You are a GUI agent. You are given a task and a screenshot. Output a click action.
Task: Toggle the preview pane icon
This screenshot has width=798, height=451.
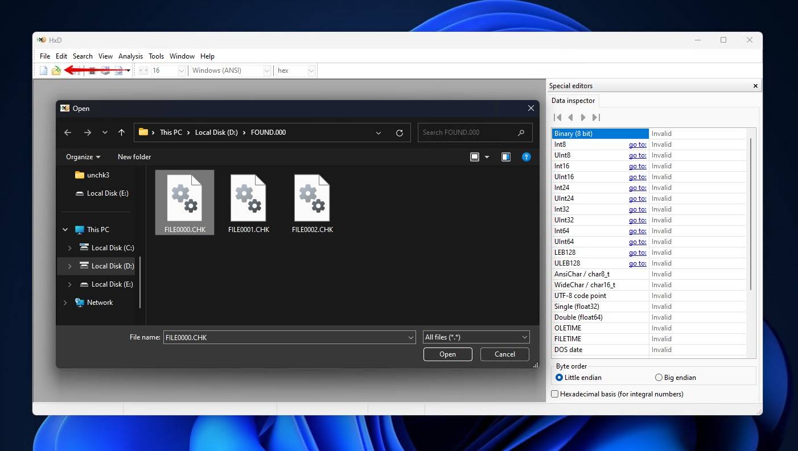pos(506,157)
